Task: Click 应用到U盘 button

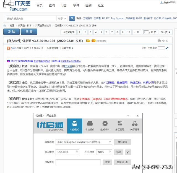Action: click(x=122, y=162)
